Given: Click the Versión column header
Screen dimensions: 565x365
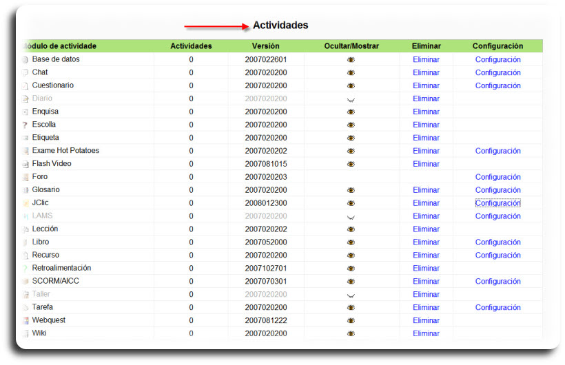Looking at the screenshot, I should pos(265,46).
